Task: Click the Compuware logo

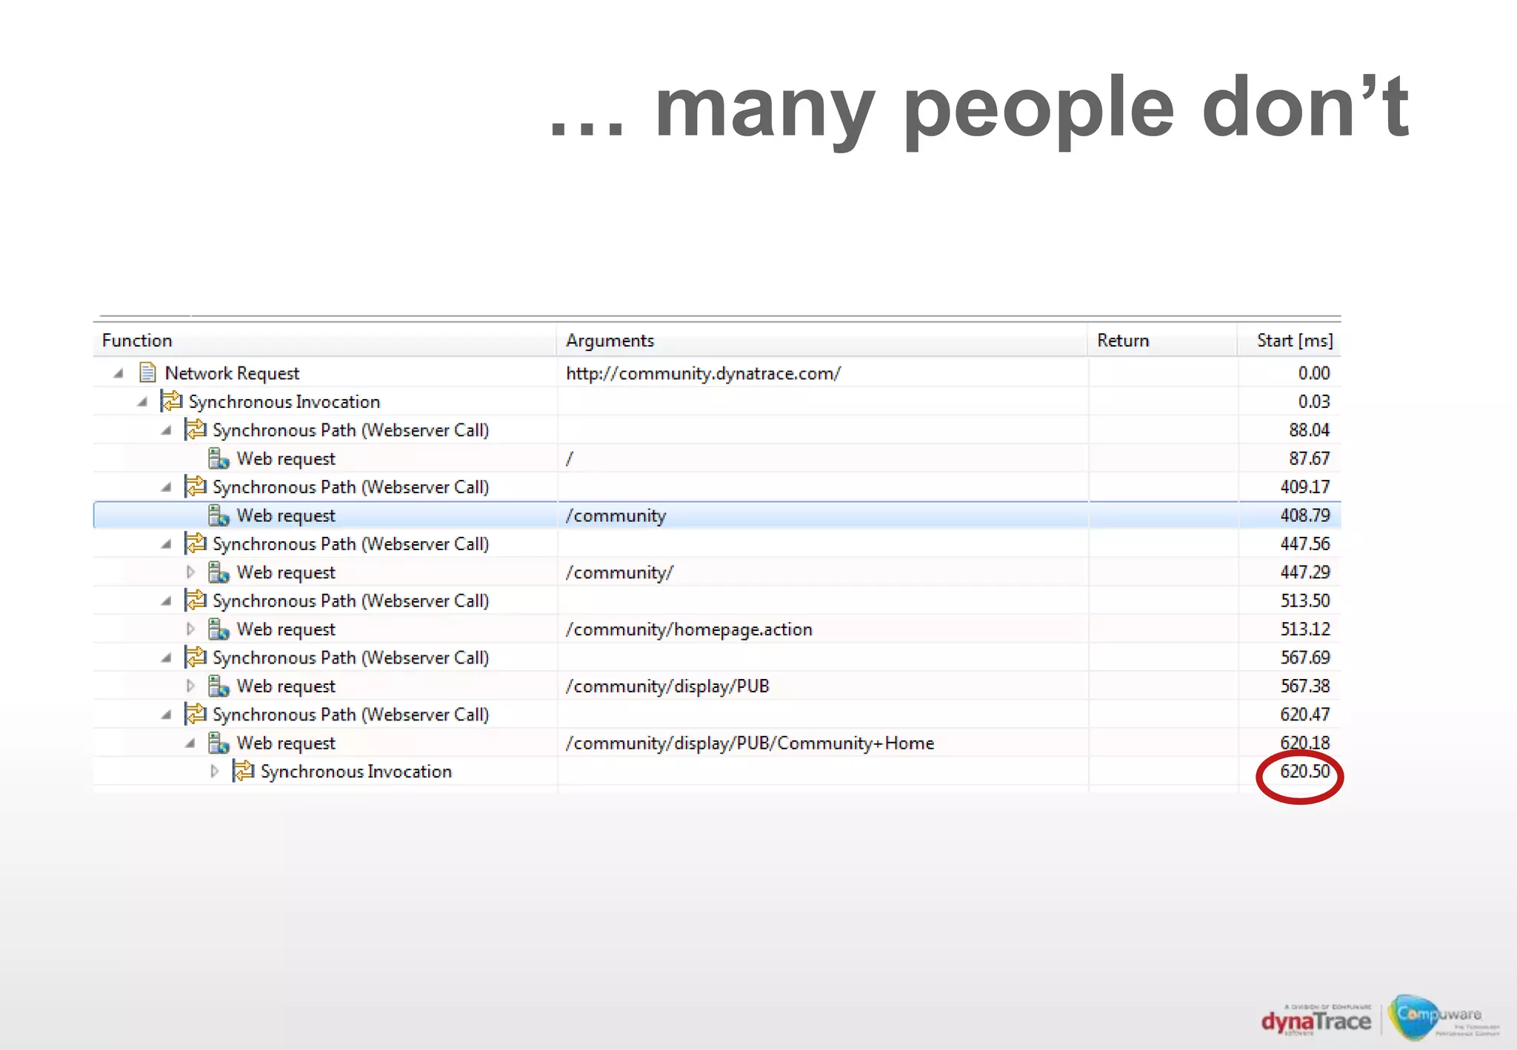Action: 1443,1017
